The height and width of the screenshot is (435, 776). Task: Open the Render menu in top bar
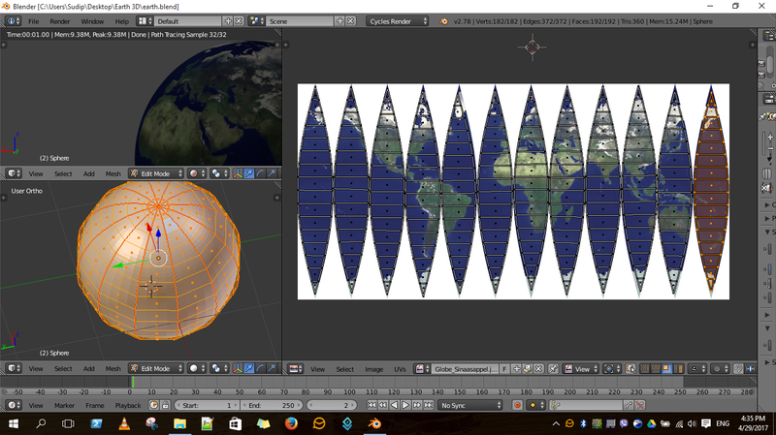click(x=60, y=20)
